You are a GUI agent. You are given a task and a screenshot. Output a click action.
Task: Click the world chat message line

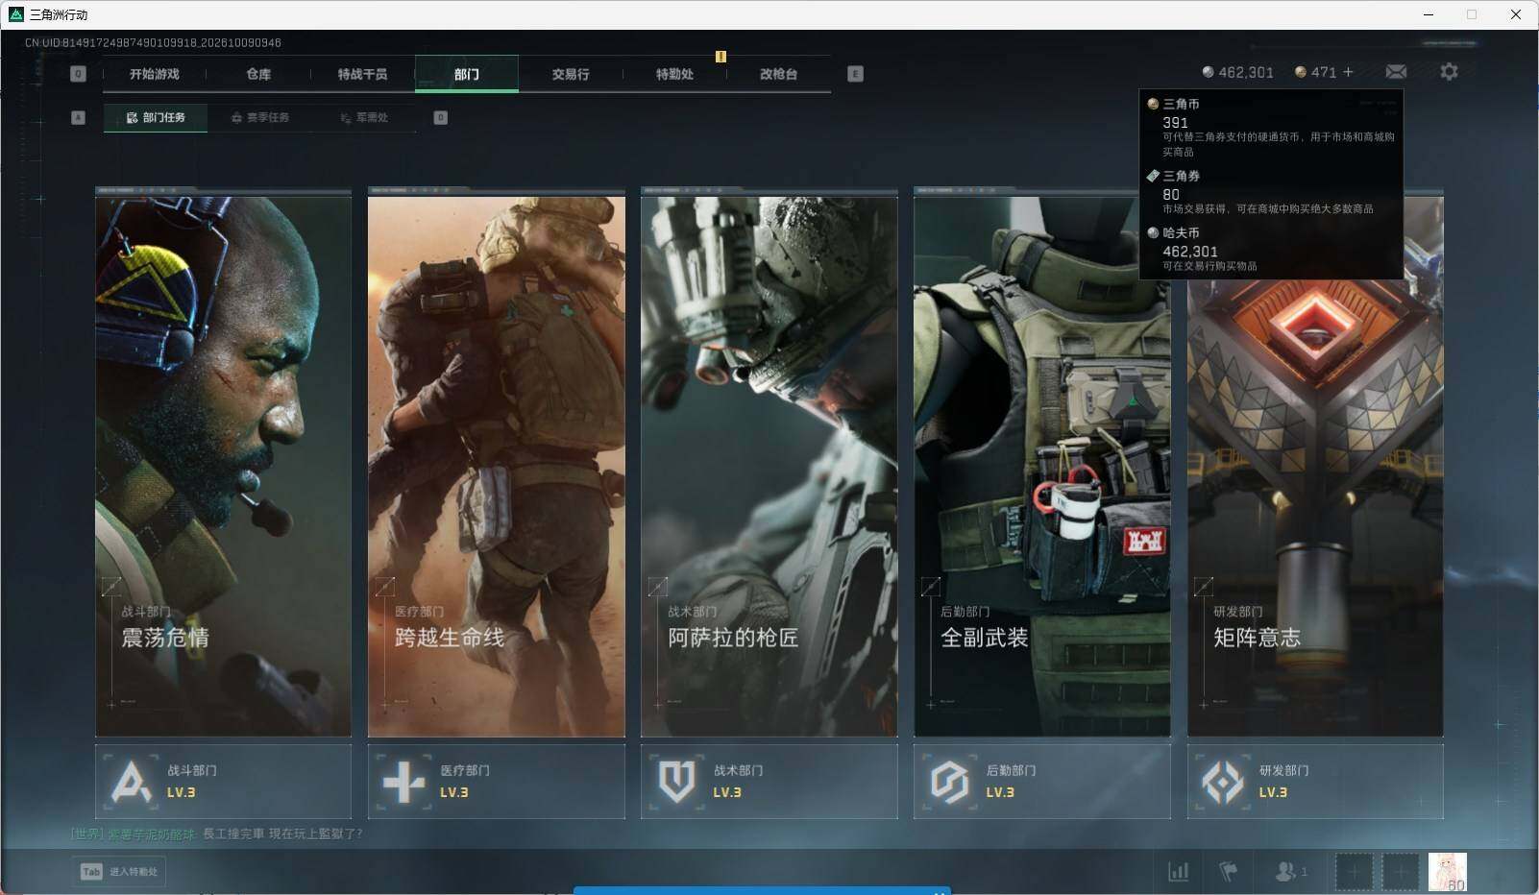(x=217, y=833)
